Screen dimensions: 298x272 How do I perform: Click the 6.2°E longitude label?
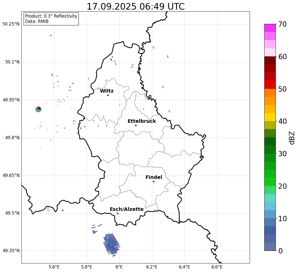point(152,267)
